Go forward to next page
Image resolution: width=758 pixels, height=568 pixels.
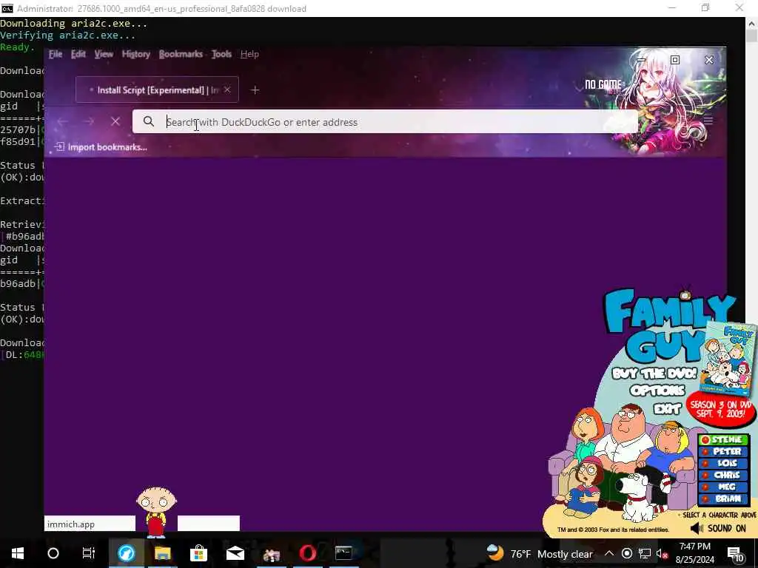89,122
